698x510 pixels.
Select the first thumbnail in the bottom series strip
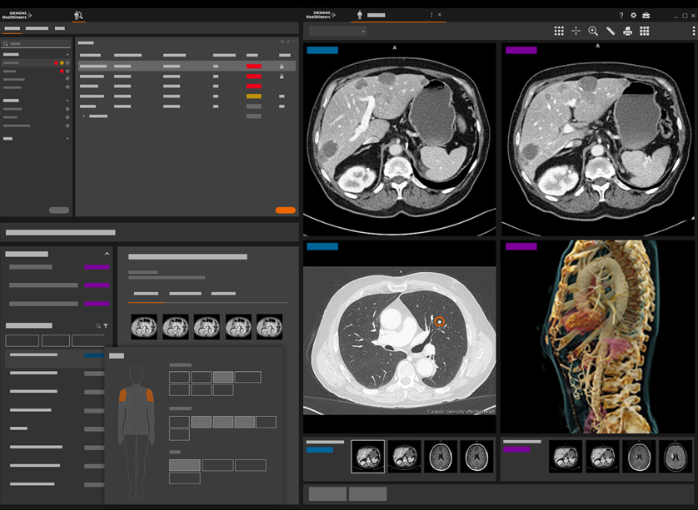(367, 457)
